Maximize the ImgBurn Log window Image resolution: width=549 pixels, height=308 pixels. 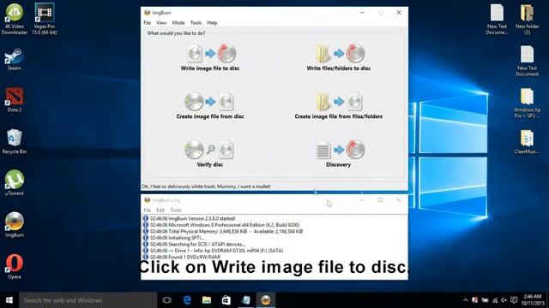(x=381, y=199)
